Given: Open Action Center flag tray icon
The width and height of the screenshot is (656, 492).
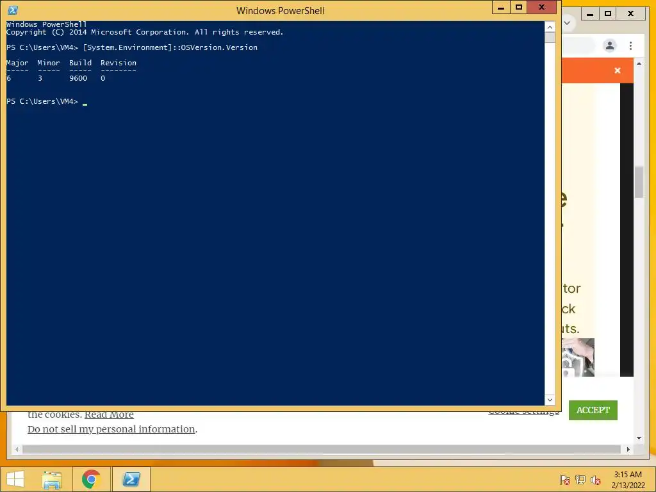Looking at the screenshot, I should (565, 480).
